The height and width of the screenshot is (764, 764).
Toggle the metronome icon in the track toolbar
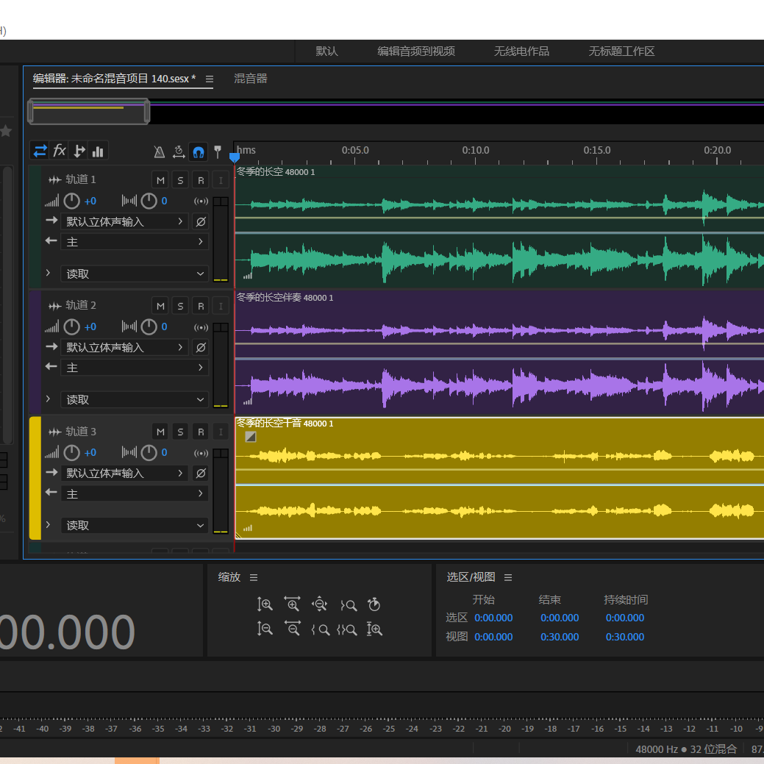(x=160, y=152)
